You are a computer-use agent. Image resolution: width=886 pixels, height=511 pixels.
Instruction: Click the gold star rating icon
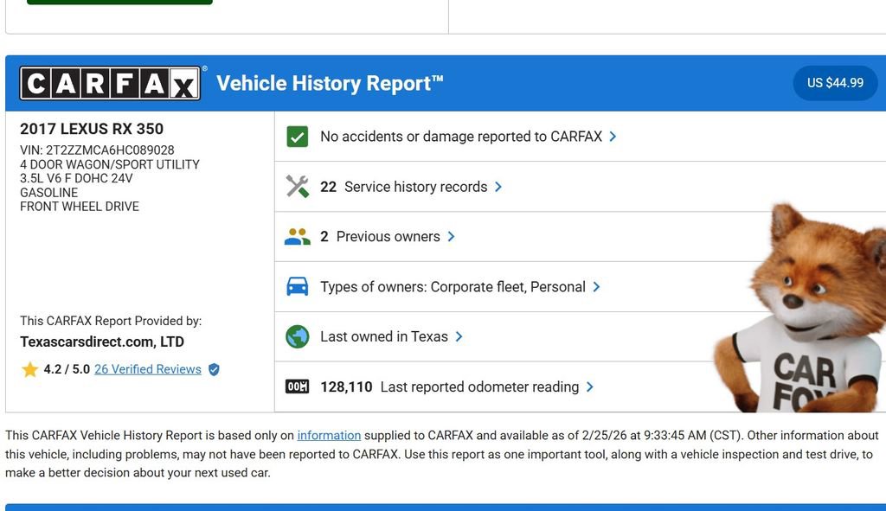point(29,369)
